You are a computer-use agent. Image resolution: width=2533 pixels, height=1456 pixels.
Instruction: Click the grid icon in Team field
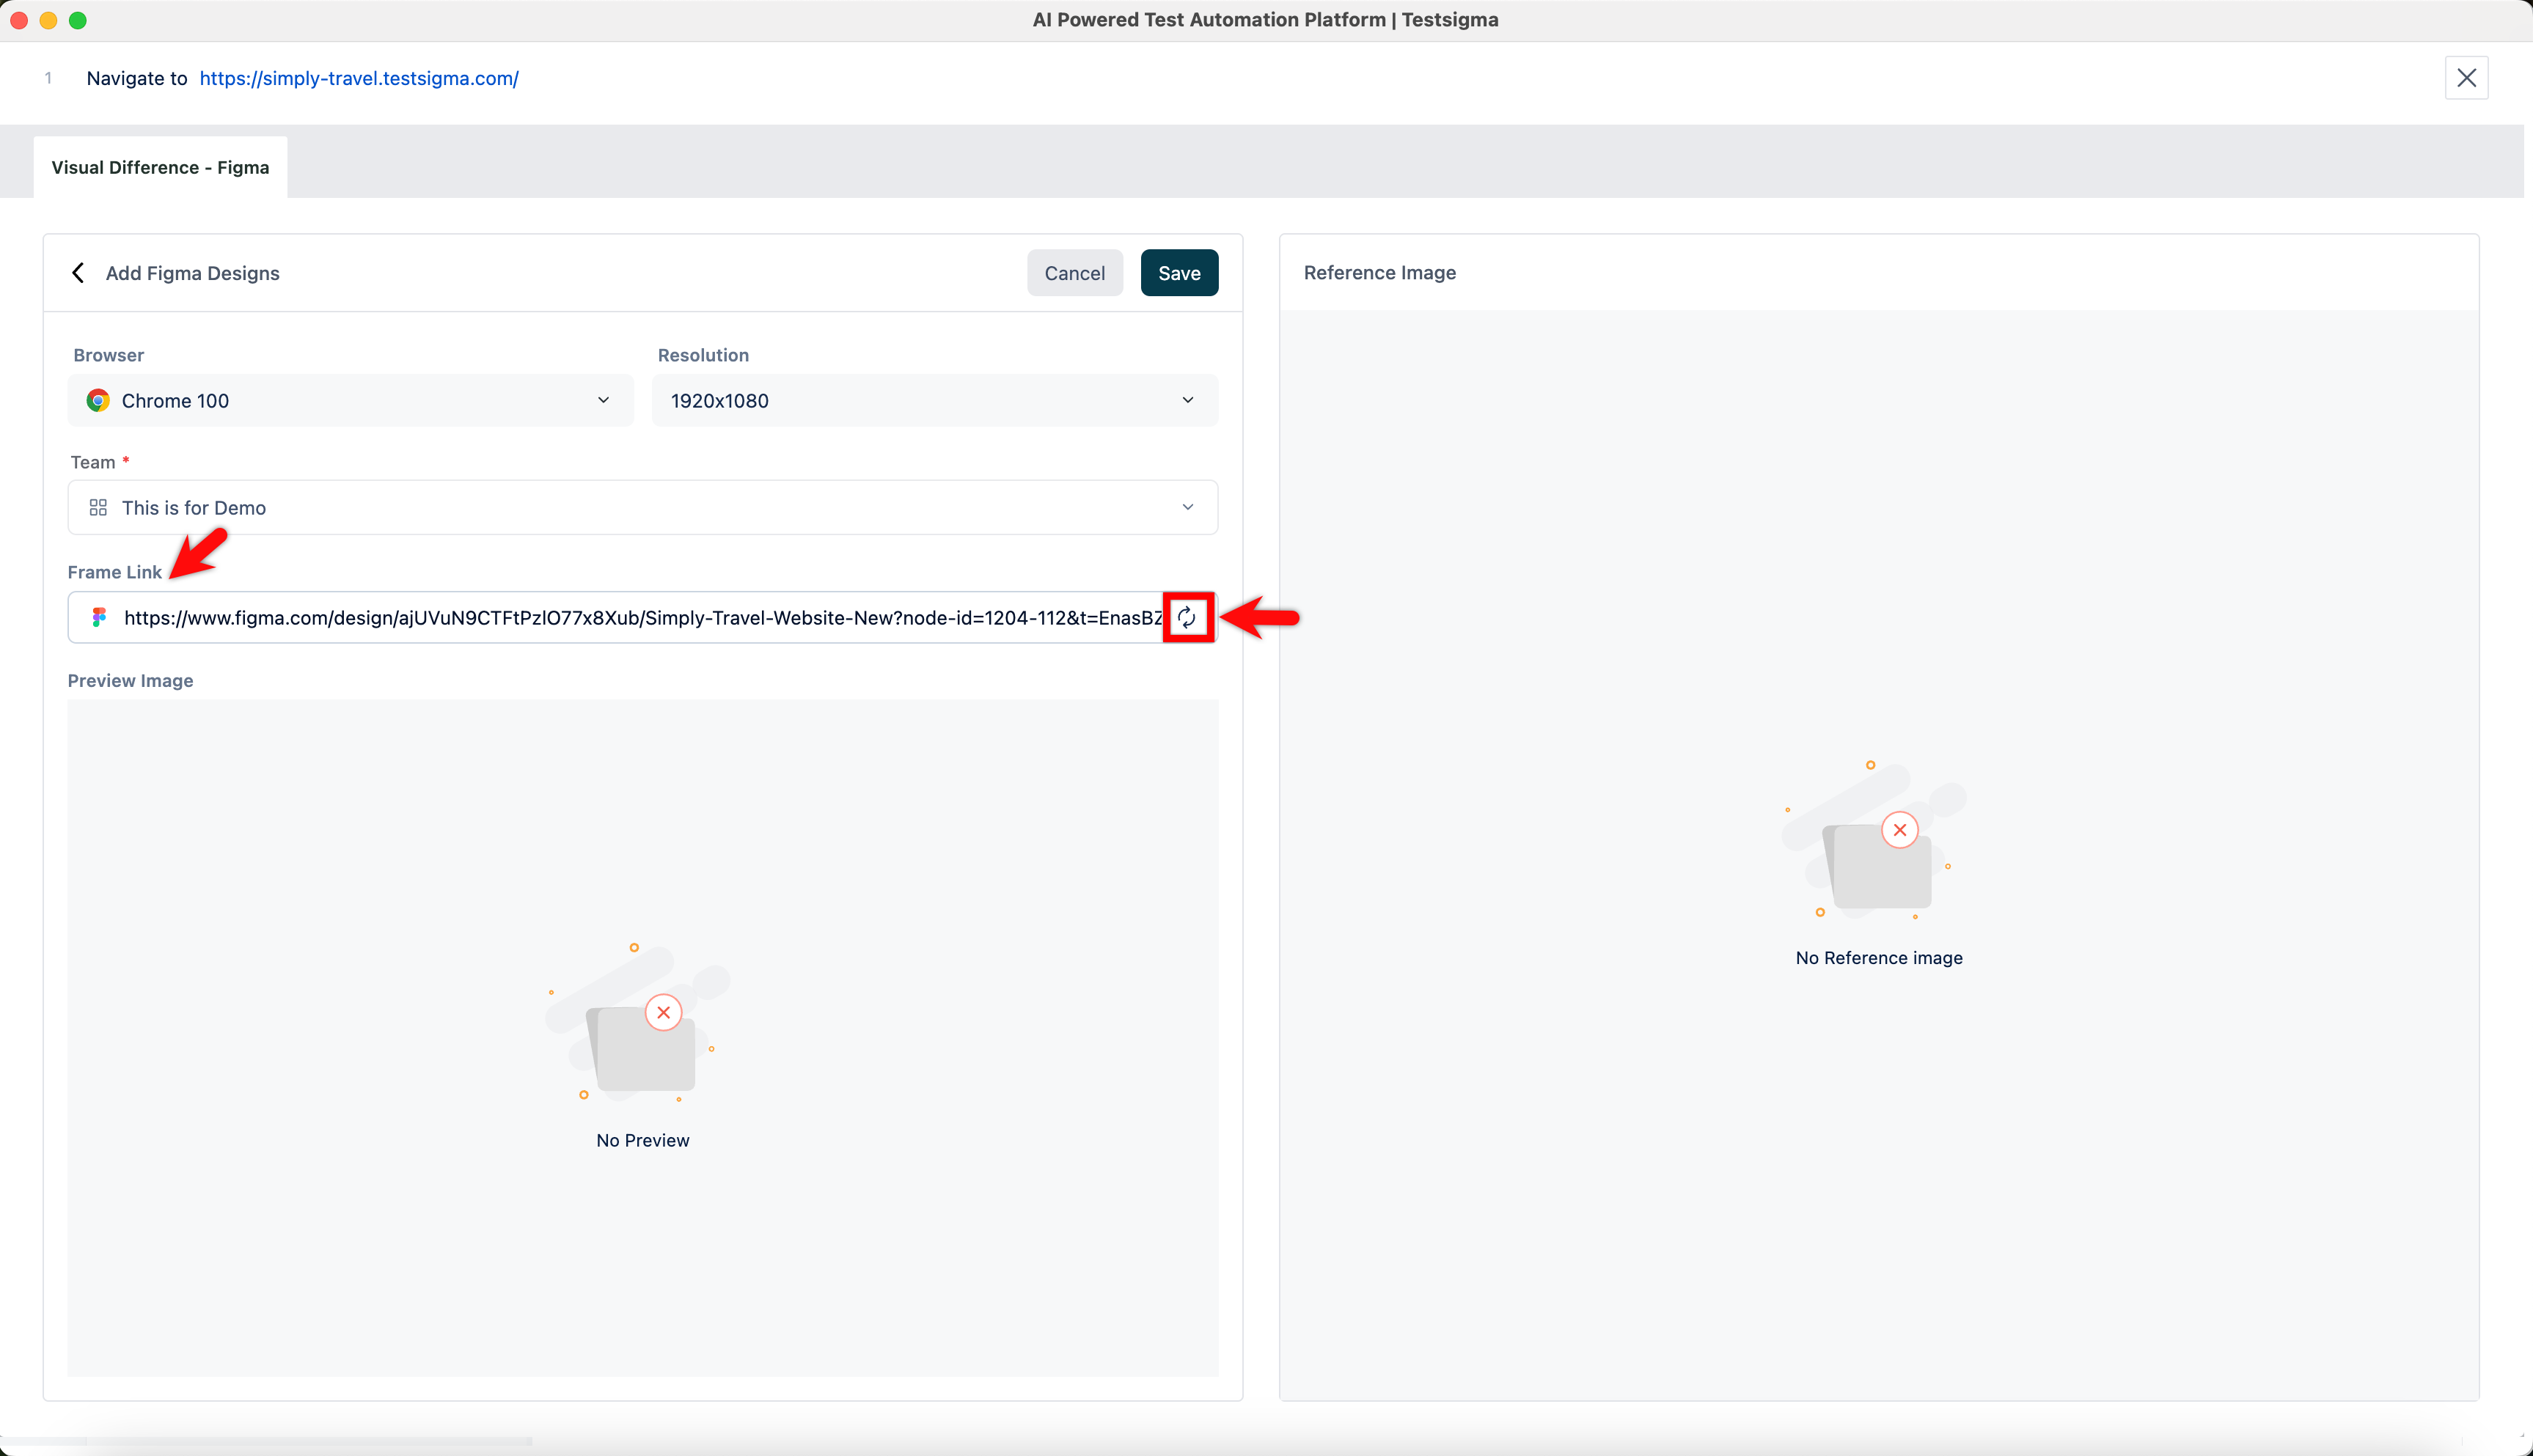(98, 507)
